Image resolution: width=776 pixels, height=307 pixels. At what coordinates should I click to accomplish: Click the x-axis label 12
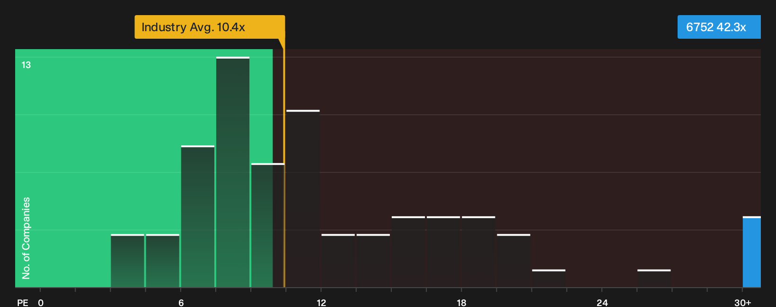[x=321, y=302]
